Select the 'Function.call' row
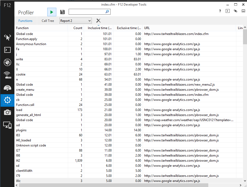Screen dimensions: 247x187 129,105
